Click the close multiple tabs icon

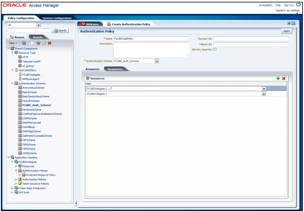[x=293, y=23]
